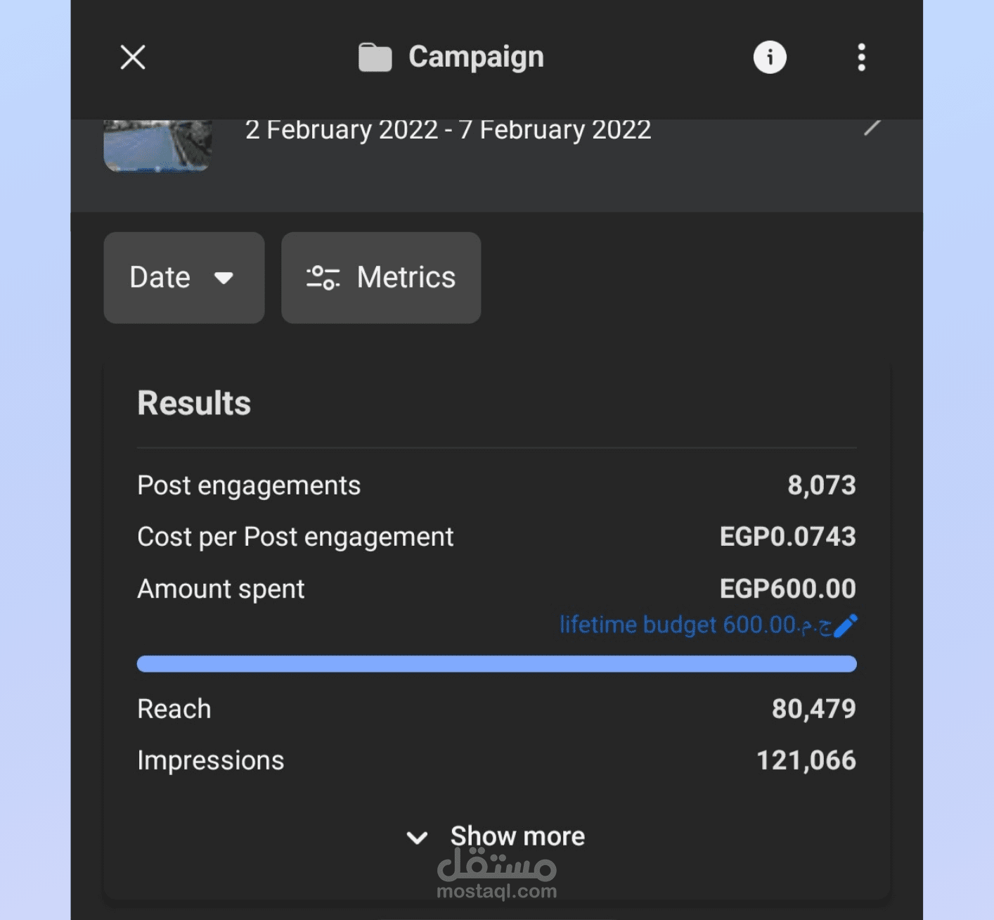994x920 pixels.
Task: Click the Impressions value 121,066
Action: pos(806,760)
